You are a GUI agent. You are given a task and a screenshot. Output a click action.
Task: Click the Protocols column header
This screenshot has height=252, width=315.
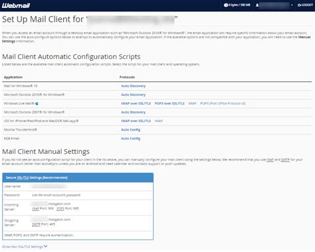127,77
